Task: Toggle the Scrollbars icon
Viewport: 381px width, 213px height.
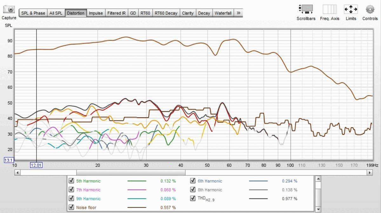Action: (x=306, y=9)
